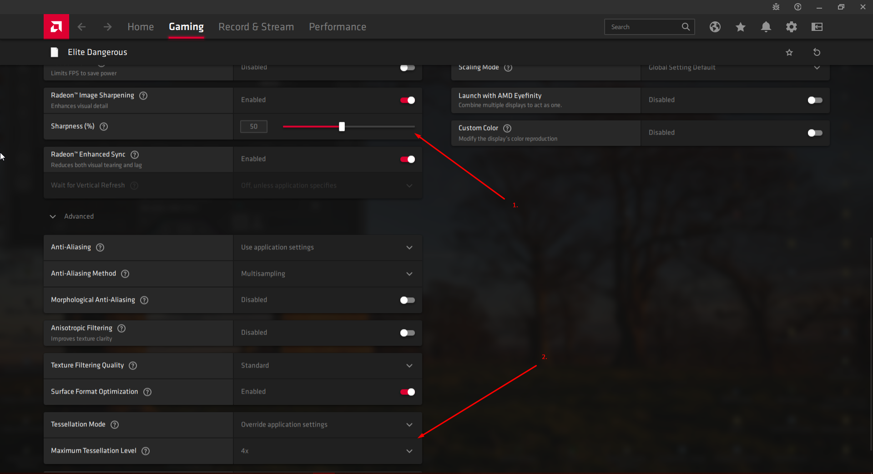Viewport: 873px width, 474px height.
Task: Show help for Radeon Enhanced Sync
Action: (135, 155)
